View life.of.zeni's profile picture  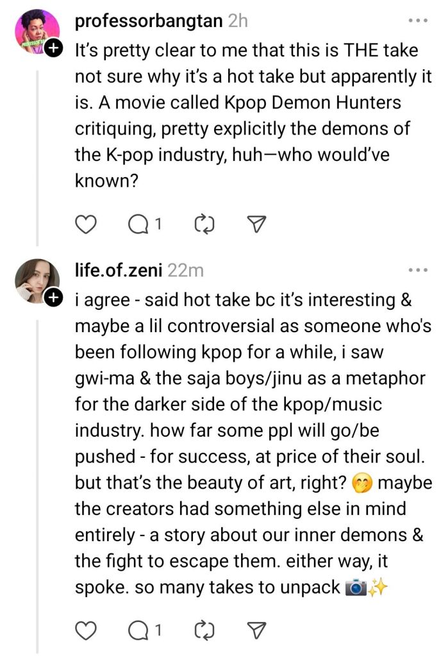(x=36, y=282)
